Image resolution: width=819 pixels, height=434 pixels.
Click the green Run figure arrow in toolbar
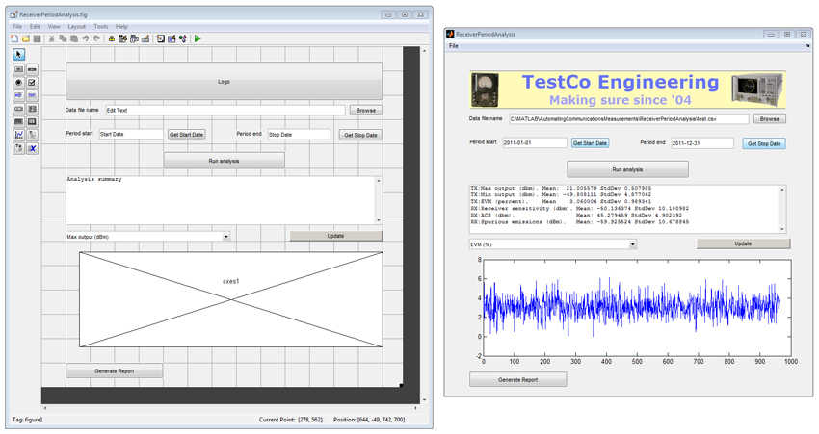198,38
